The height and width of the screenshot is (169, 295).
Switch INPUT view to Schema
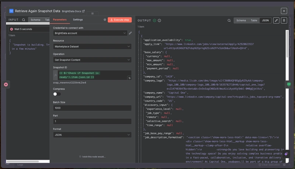click(35, 20)
